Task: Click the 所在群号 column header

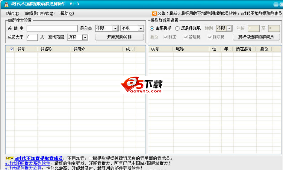Action: coord(244,49)
